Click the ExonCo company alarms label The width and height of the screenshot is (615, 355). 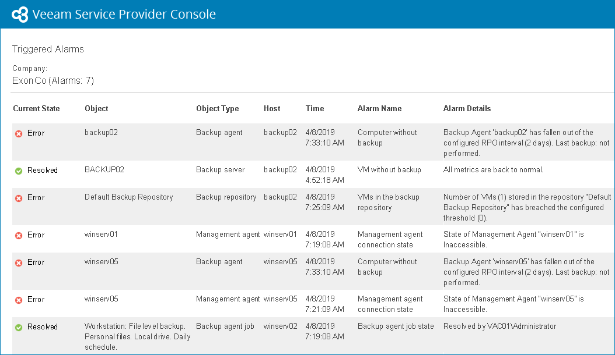[53, 81]
